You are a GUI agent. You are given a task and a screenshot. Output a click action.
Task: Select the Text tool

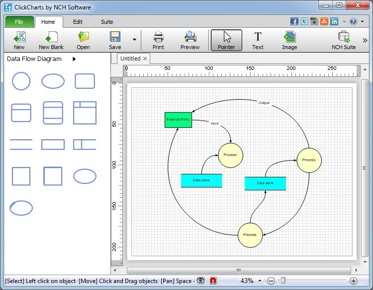click(x=258, y=40)
